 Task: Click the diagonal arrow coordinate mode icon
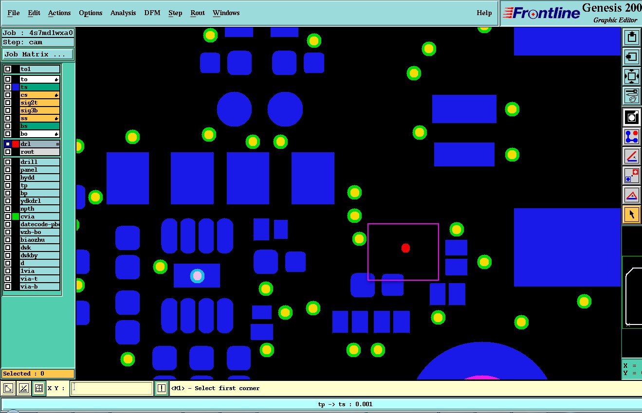pos(8,388)
